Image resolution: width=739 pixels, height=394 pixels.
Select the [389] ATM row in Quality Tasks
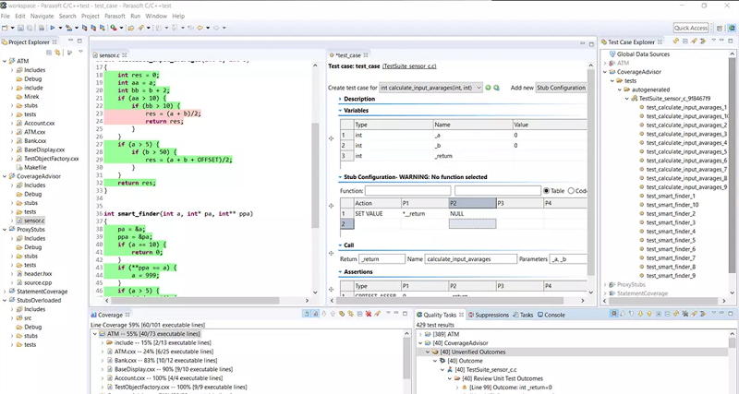446,334
